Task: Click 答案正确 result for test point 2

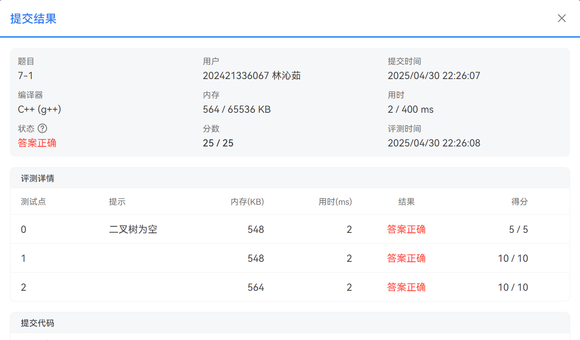Action: click(x=406, y=287)
